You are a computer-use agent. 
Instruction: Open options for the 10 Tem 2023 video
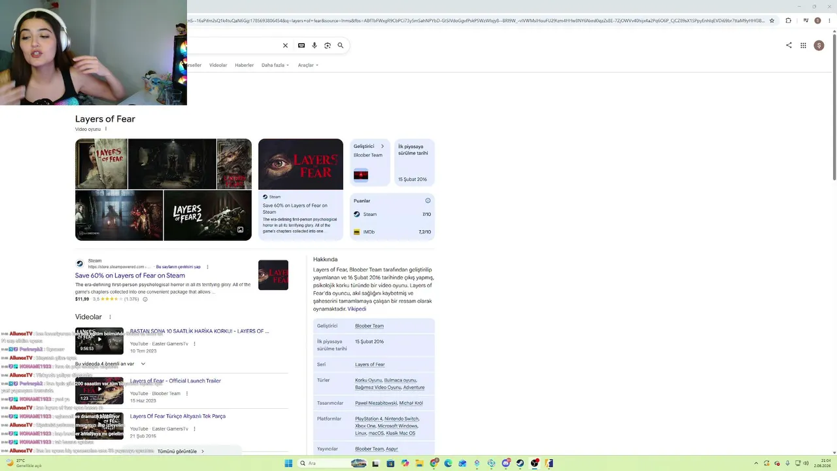click(194, 344)
